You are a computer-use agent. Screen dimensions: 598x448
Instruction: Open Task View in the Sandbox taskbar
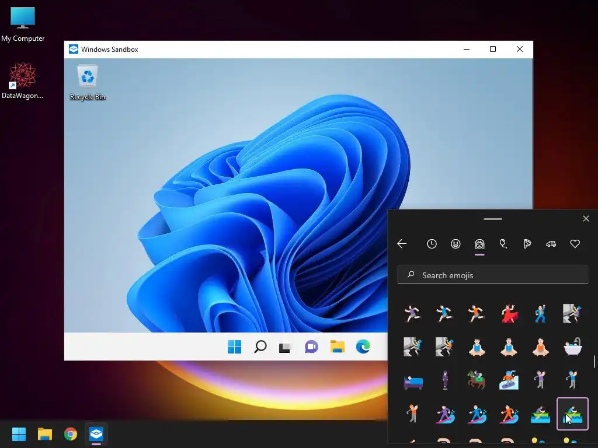coord(285,347)
